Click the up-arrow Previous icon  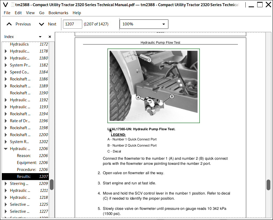[x=9, y=24]
